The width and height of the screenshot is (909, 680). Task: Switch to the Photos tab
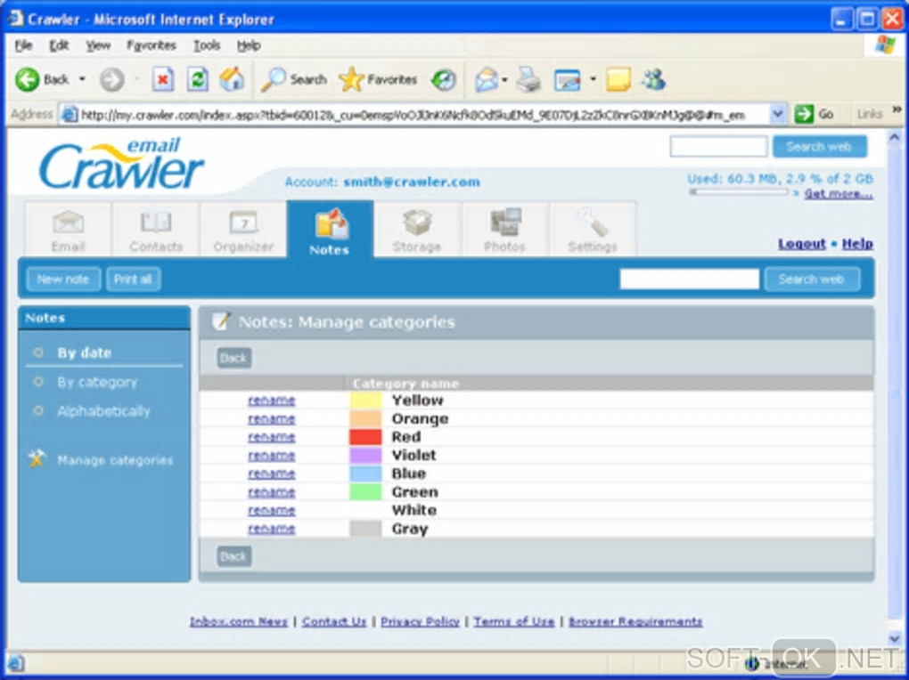505,230
